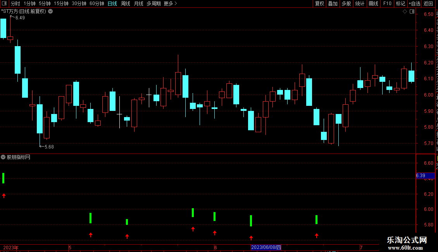Add stock to 自选 watchlist
Viewport: 438px width, 252px height.
click(414, 3)
